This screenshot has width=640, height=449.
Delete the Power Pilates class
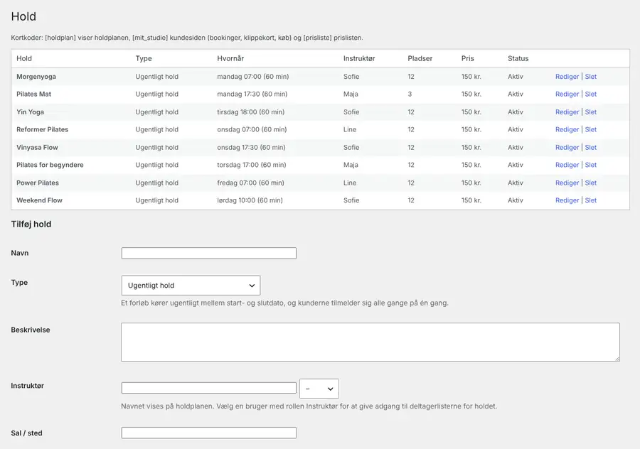click(x=591, y=183)
